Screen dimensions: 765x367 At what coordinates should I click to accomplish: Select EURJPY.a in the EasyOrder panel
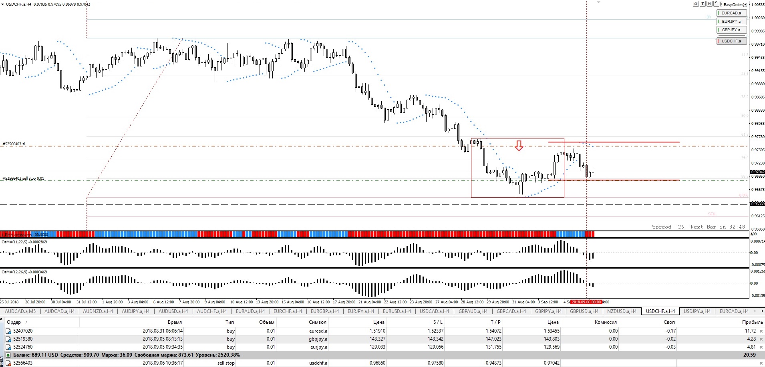pos(732,21)
